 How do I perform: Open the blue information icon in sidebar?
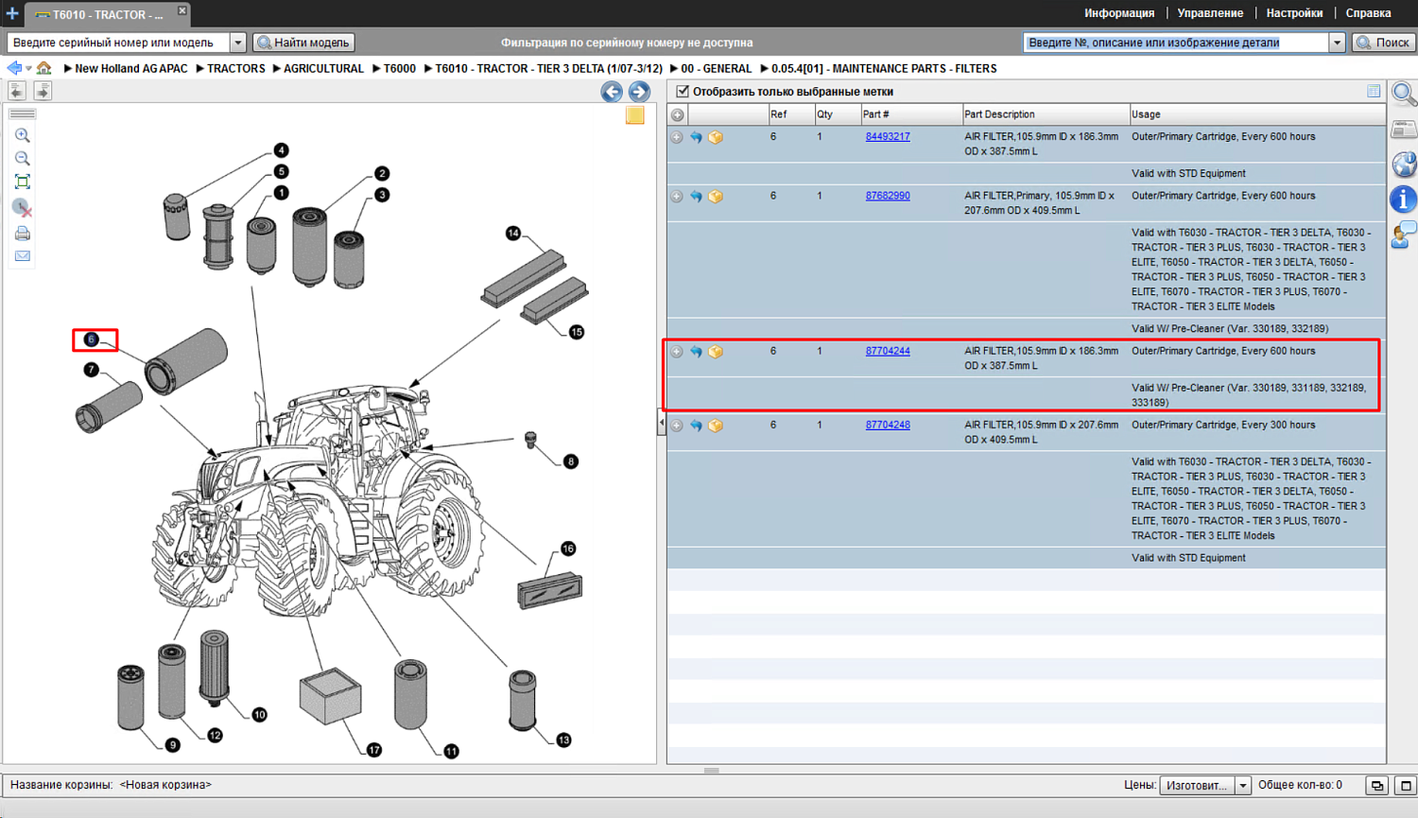click(x=1404, y=200)
